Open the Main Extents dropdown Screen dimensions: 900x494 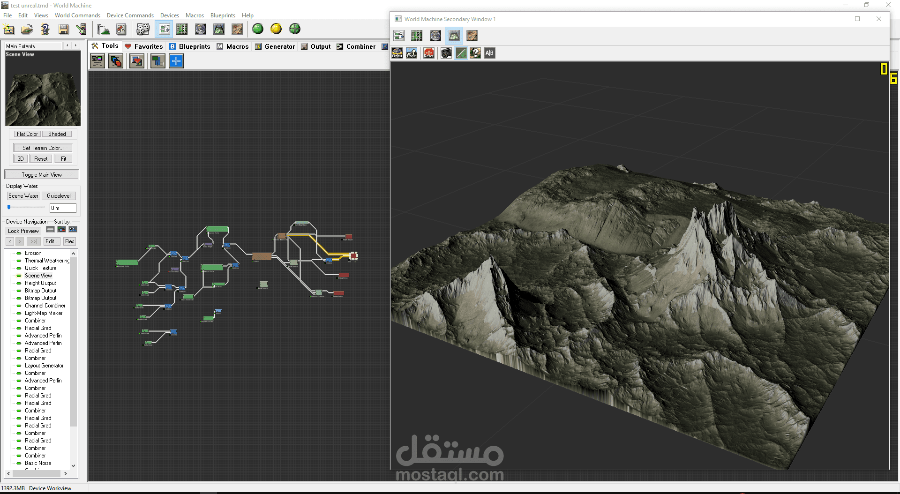point(33,46)
